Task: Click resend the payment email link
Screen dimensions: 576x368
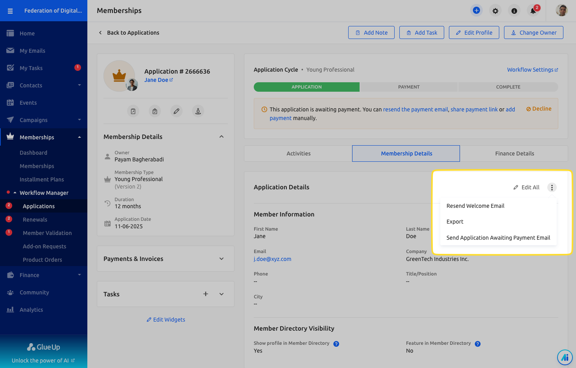Action: coord(415,109)
